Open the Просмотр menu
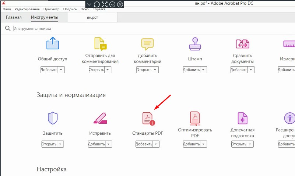 coord(51,9)
